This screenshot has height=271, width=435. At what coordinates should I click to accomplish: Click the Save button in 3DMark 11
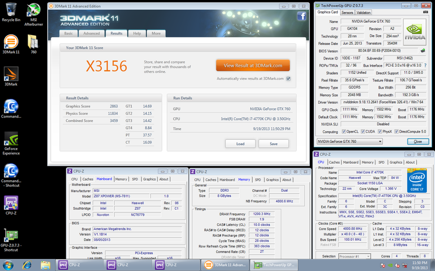coord(274,144)
